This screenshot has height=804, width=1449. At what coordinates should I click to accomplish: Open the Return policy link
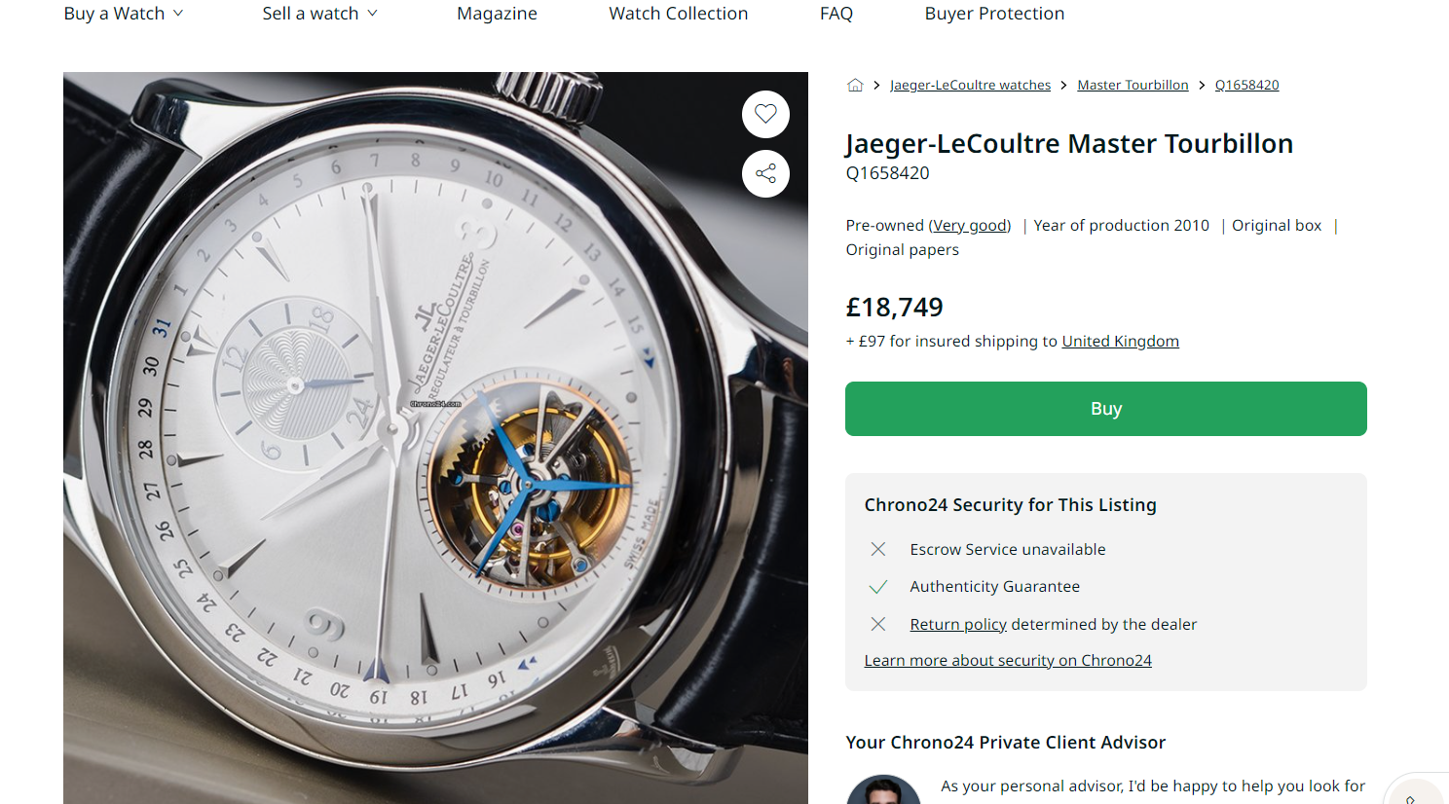tap(957, 625)
